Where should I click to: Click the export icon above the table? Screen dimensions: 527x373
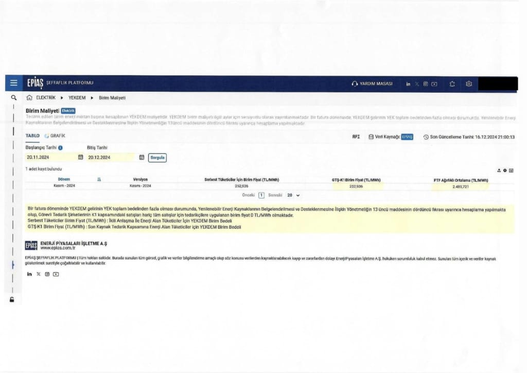(x=499, y=170)
